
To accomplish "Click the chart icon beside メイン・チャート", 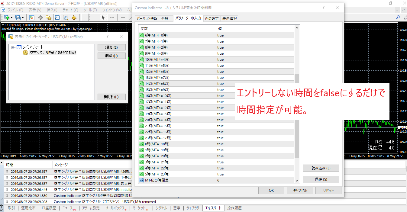I will 19,47.
